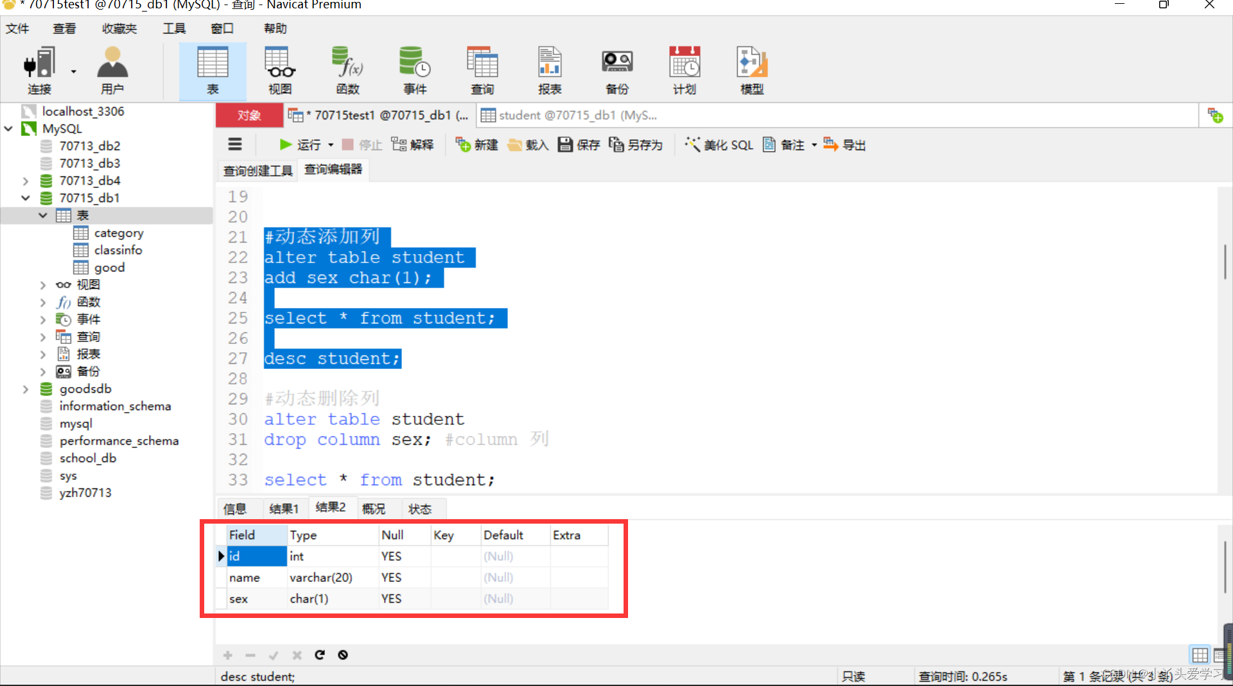The image size is (1233, 686).
Task: Click the 解释 explain button
Action: pyautogui.click(x=413, y=145)
